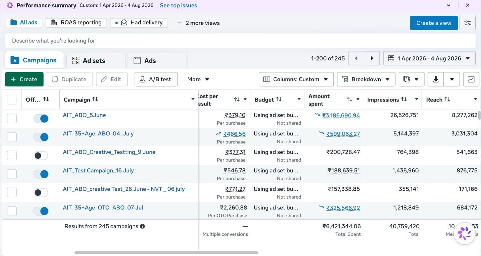Click the export download arrow icon
Viewport: 481px width, 256px height.
(x=436, y=79)
